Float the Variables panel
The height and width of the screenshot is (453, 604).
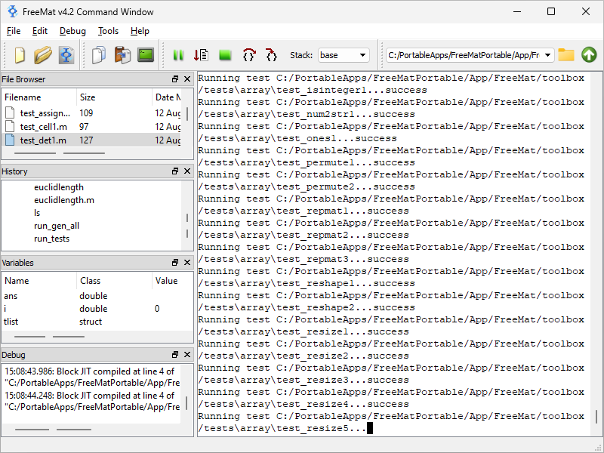tap(175, 263)
